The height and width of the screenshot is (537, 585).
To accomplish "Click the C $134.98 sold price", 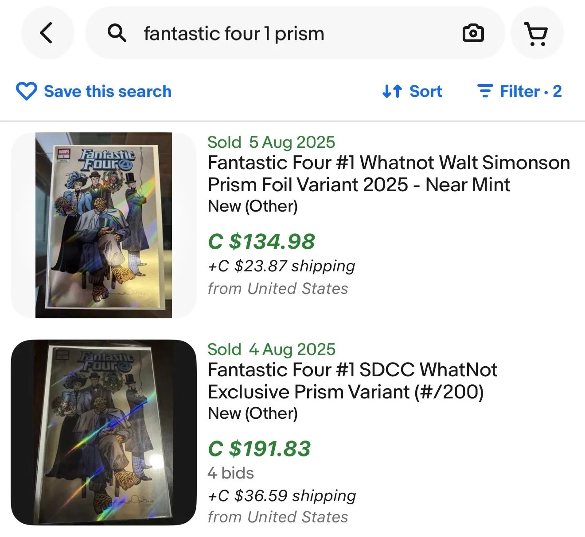I will tap(261, 242).
